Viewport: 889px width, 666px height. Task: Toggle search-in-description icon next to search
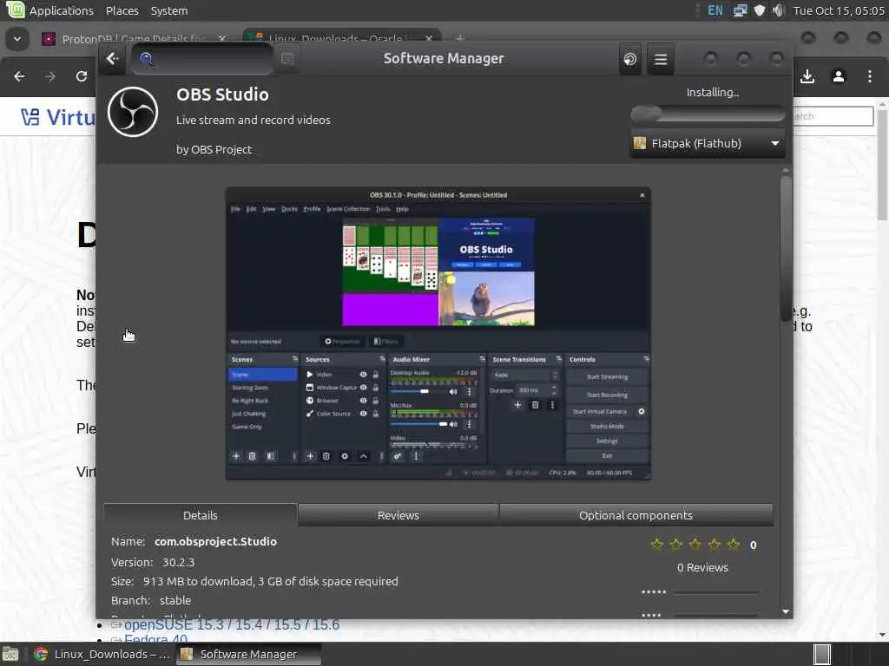287,59
